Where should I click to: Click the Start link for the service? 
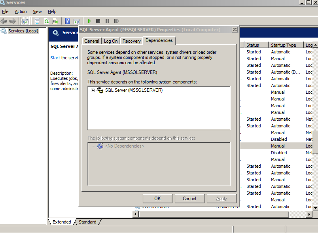[55, 58]
